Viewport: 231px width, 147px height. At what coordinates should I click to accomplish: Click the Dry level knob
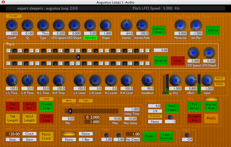pos(175,80)
